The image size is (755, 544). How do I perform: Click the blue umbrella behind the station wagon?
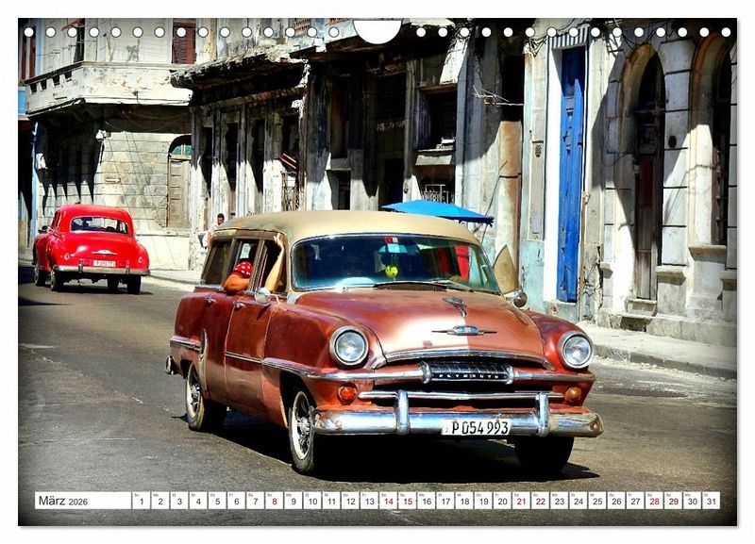click(x=438, y=210)
